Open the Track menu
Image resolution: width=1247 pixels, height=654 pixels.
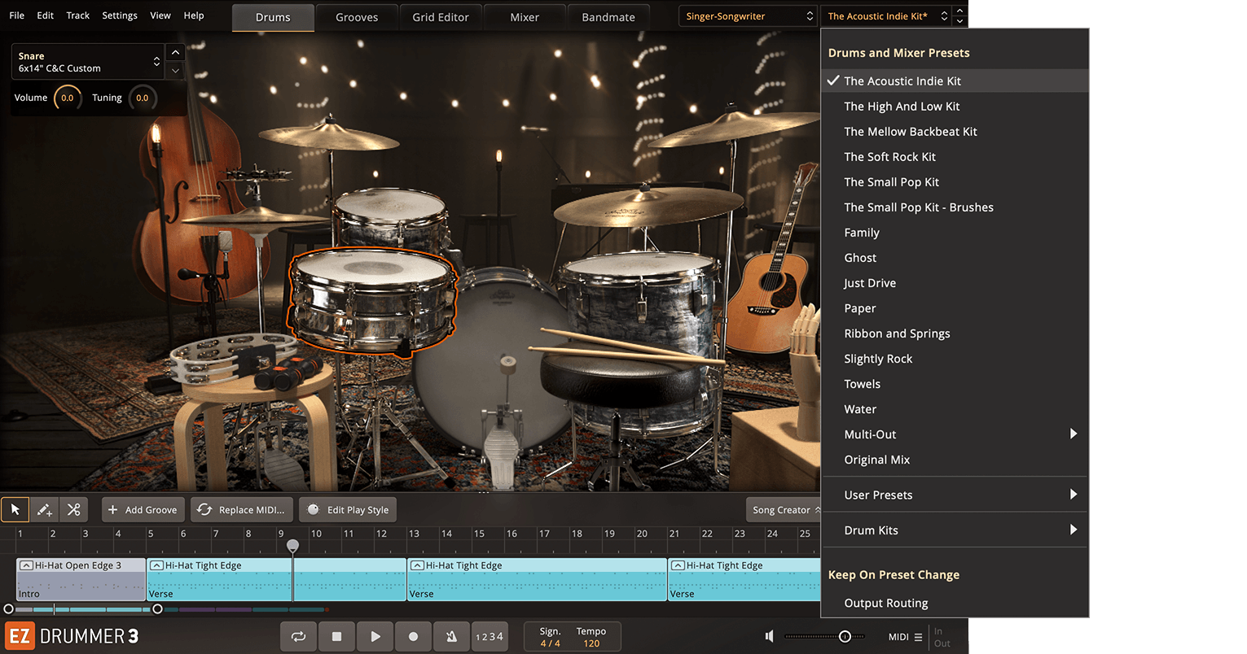tap(78, 15)
